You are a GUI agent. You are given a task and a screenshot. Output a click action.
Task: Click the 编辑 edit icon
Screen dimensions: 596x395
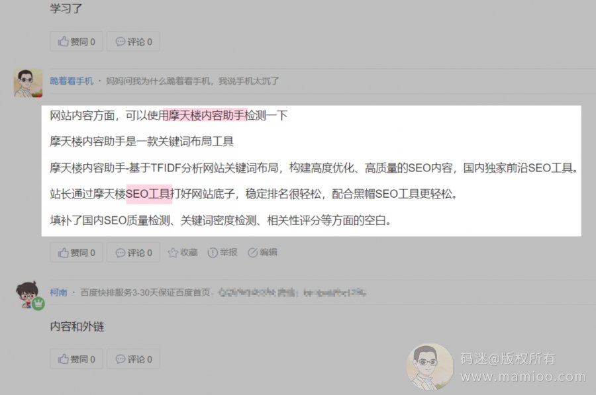tap(252, 253)
